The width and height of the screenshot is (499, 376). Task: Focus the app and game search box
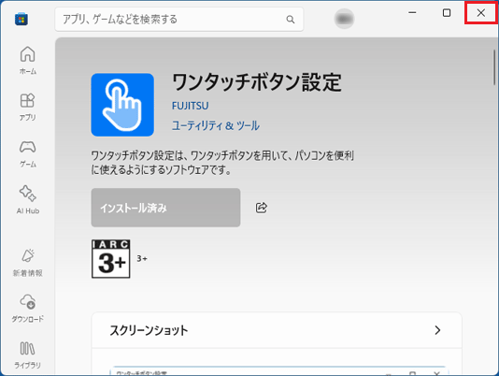(x=179, y=20)
